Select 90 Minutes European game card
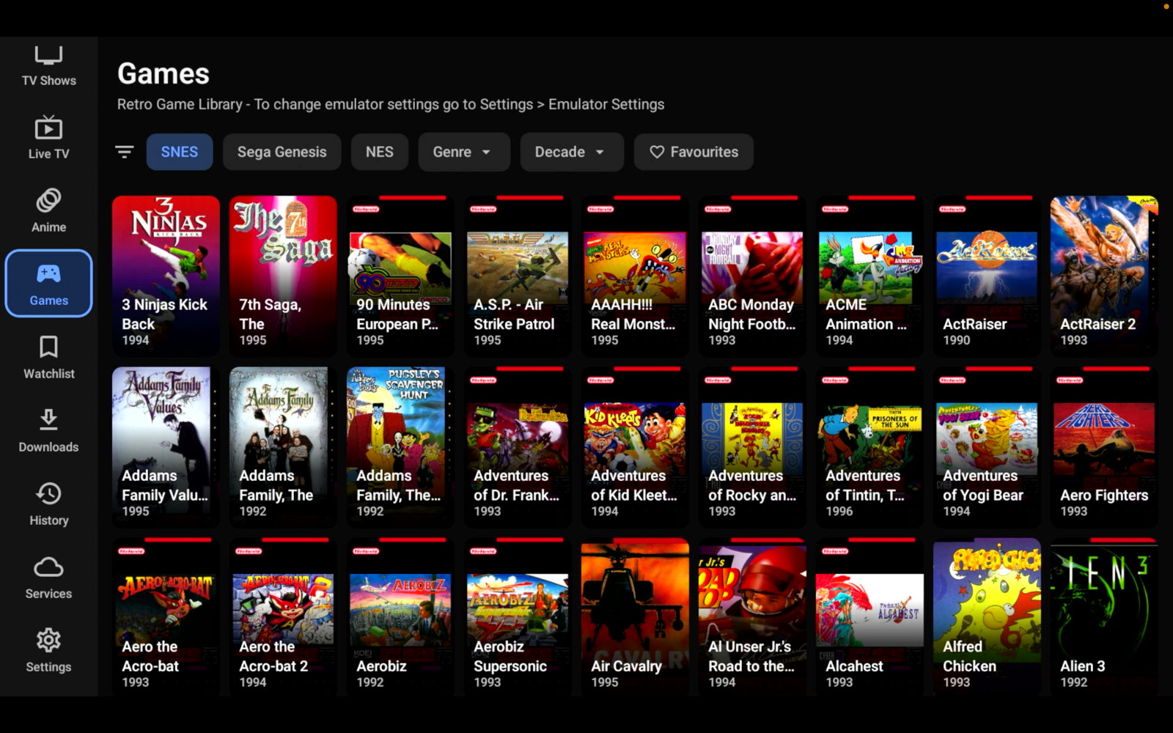This screenshot has height=733, width=1173. click(400, 276)
